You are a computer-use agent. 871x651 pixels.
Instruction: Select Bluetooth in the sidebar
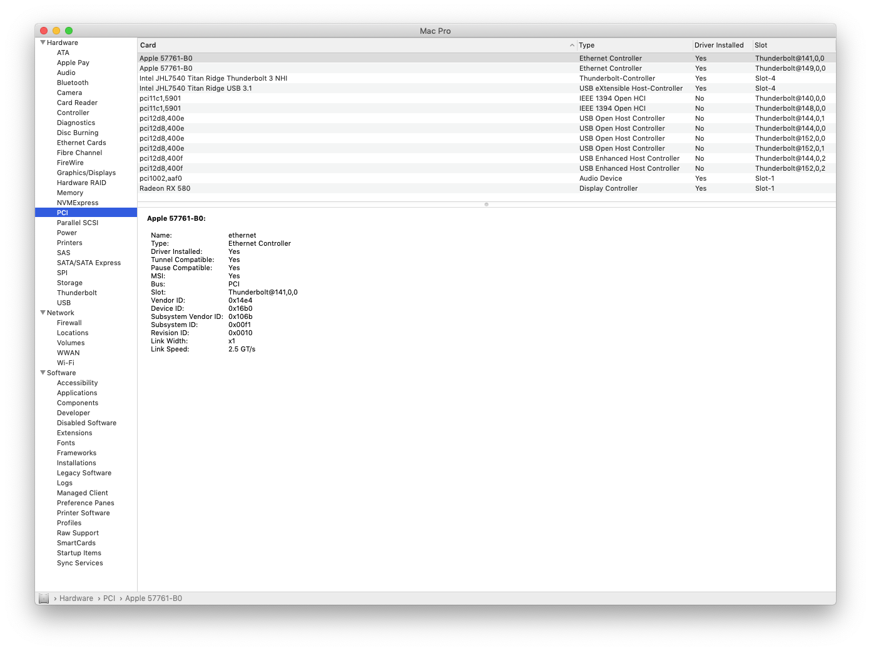73,83
